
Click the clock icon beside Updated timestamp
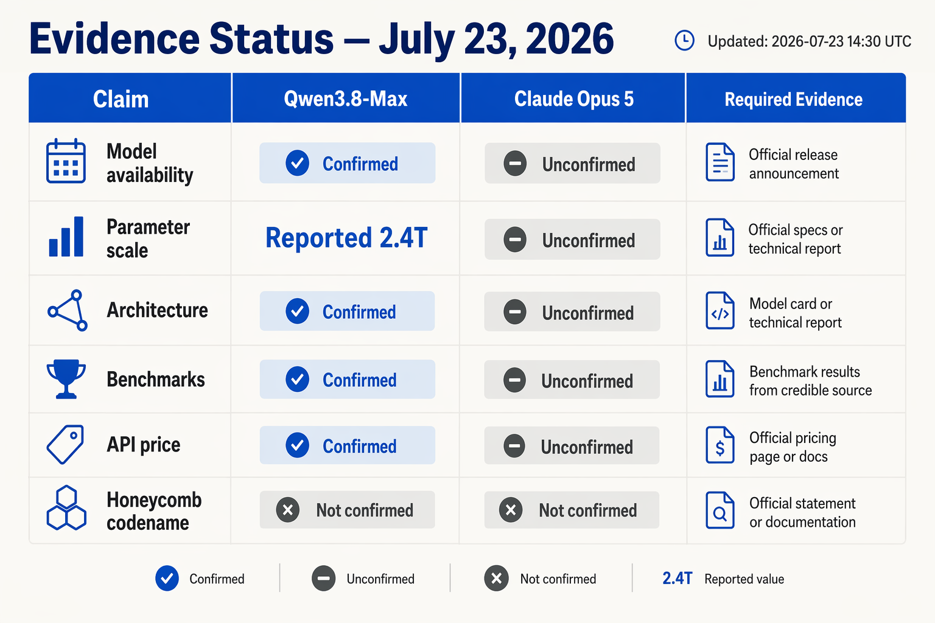pos(684,41)
